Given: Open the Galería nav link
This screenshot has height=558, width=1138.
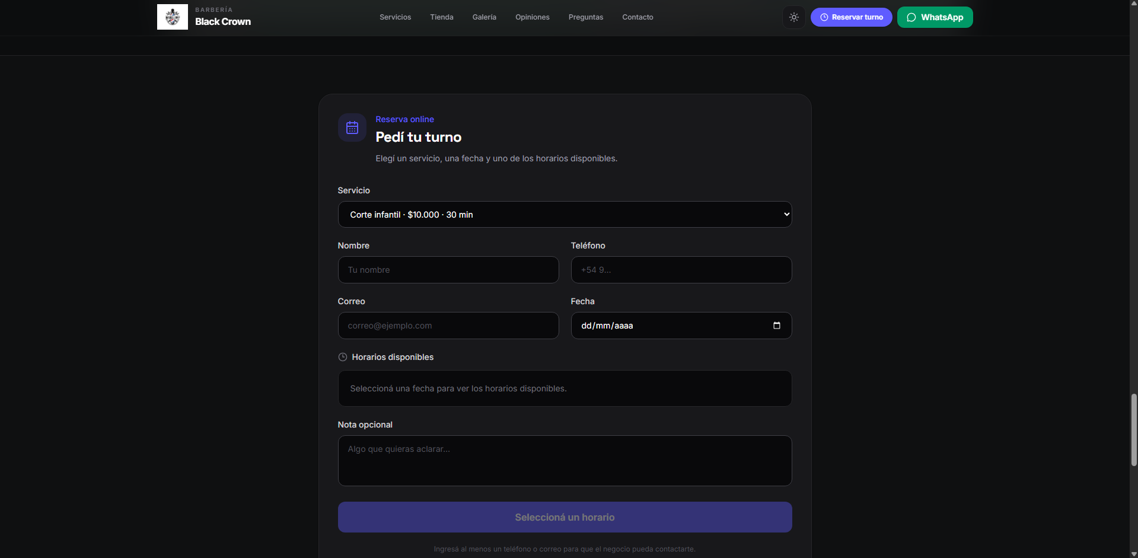Looking at the screenshot, I should pyautogui.click(x=484, y=17).
